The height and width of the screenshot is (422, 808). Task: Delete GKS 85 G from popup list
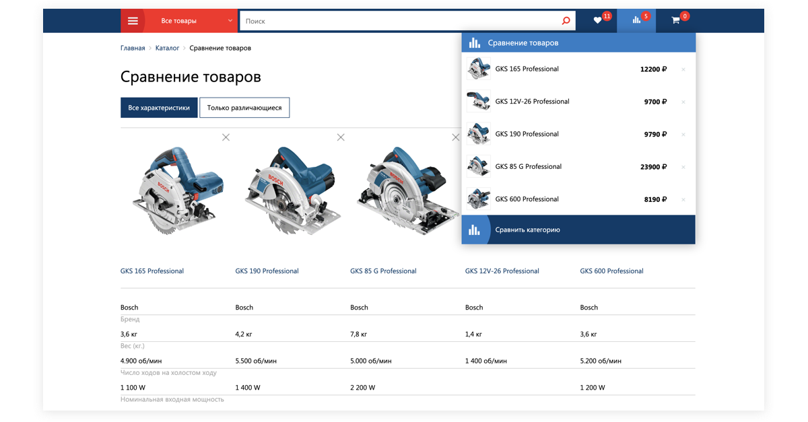click(x=683, y=167)
